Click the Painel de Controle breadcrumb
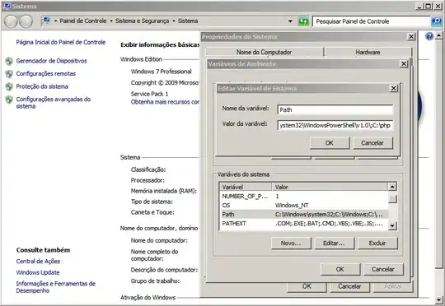Screen dimensions: 445x306 point(83,21)
